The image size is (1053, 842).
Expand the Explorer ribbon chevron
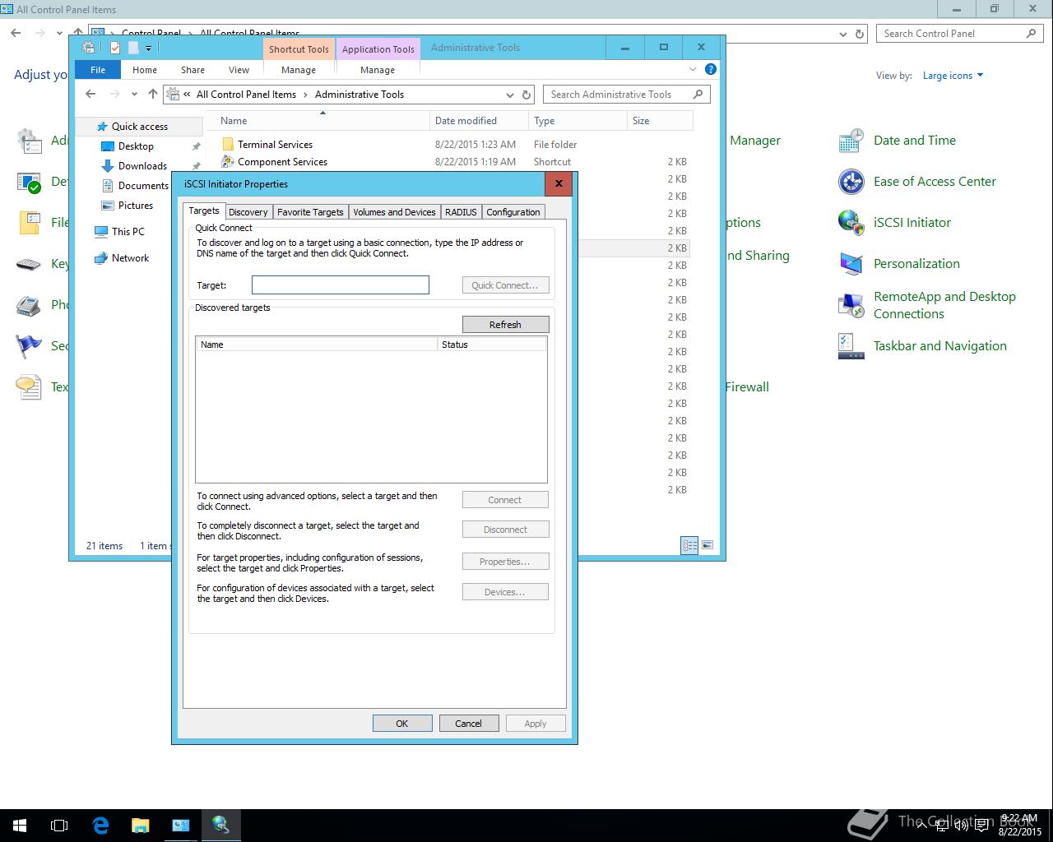pyautogui.click(x=693, y=69)
